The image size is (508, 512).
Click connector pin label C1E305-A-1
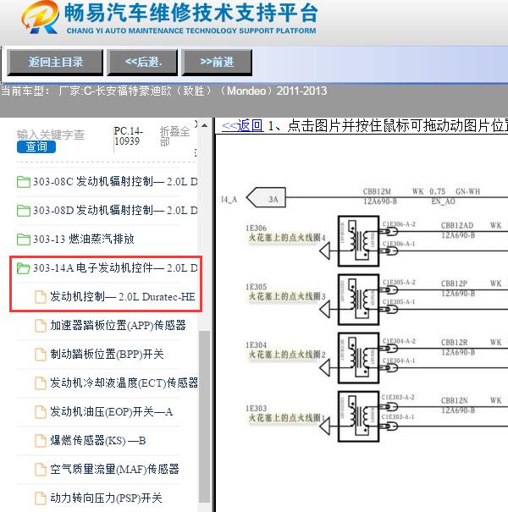pyautogui.click(x=399, y=302)
